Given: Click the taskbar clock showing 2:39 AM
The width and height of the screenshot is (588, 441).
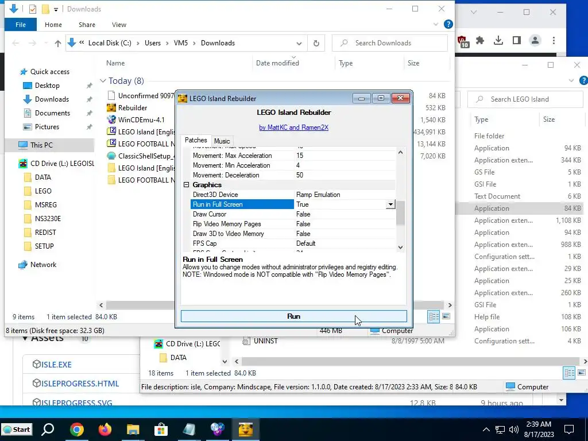Looking at the screenshot, I should 540,430.
